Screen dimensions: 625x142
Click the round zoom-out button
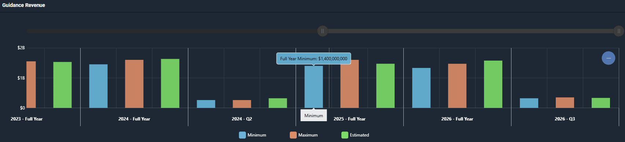608,58
